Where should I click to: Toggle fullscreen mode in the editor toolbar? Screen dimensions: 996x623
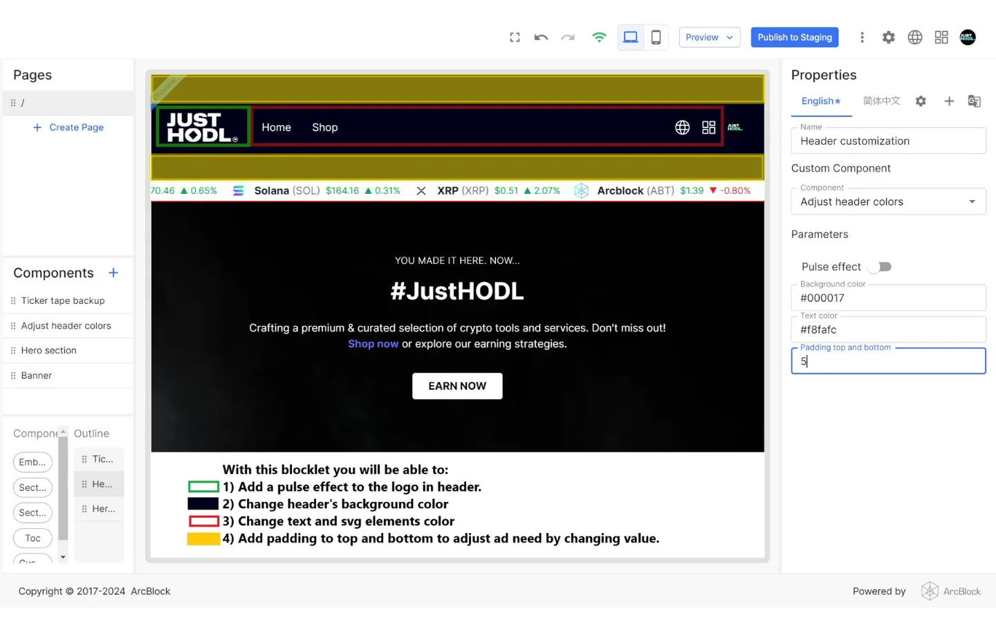click(x=515, y=37)
